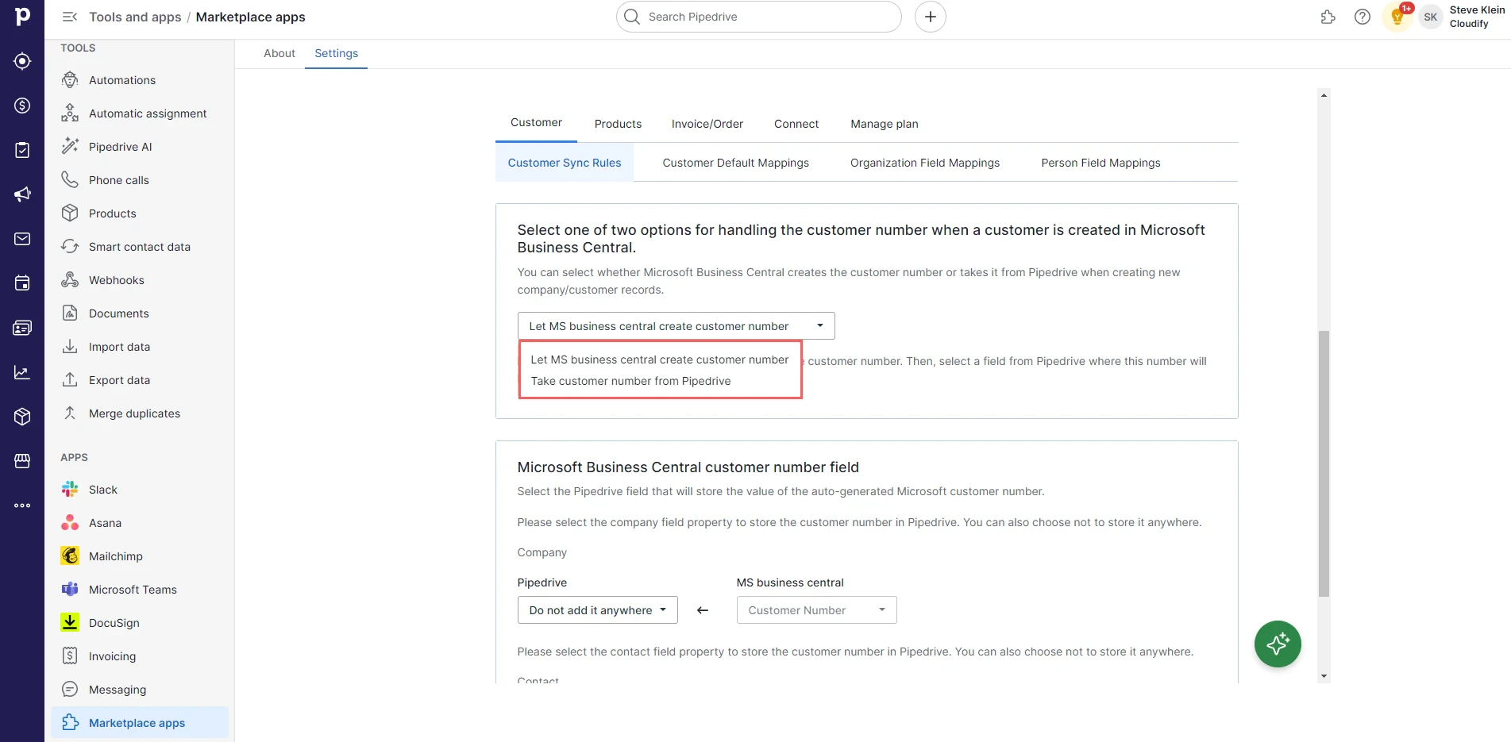Open the Invoice/Order tab

(x=707, y=124)
